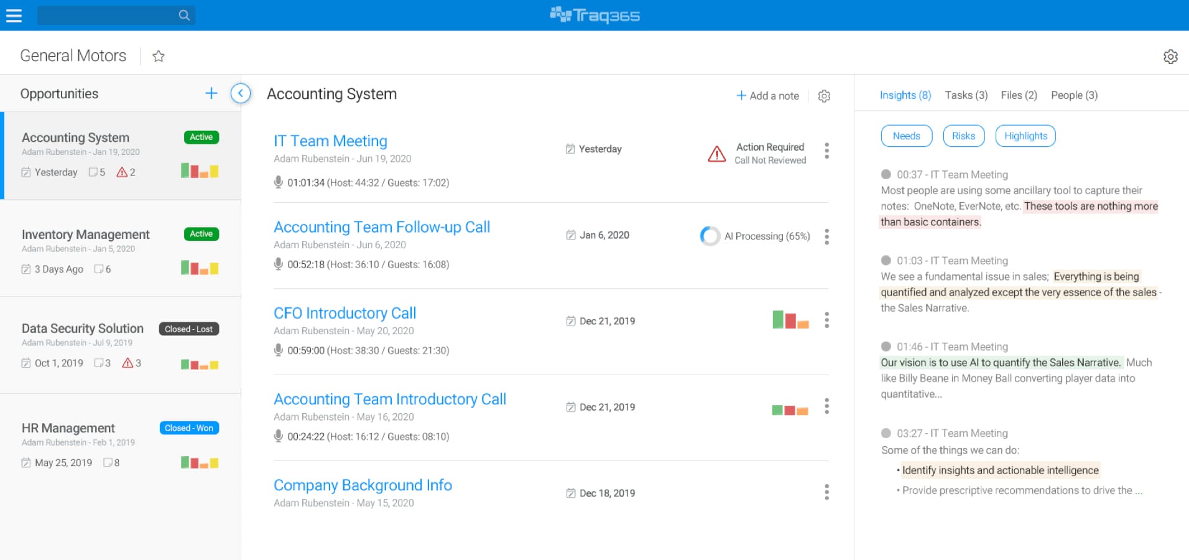Select the Data Security Solution opportunity
The height and width of the screenshot is (560, 1189).
point(121,345)
